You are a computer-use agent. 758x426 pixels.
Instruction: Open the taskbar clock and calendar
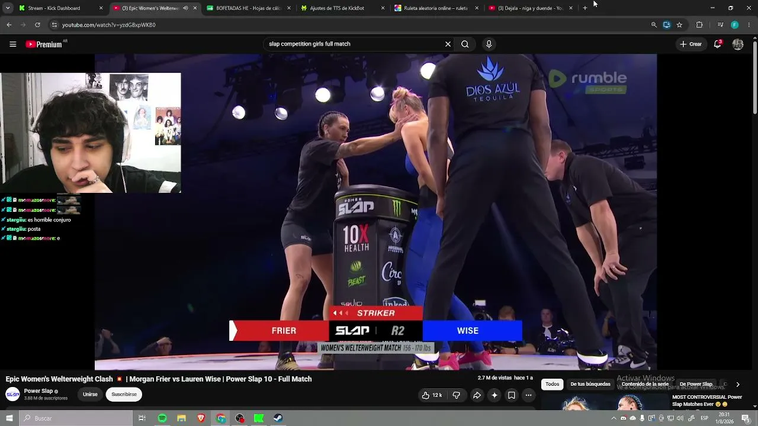724,418
